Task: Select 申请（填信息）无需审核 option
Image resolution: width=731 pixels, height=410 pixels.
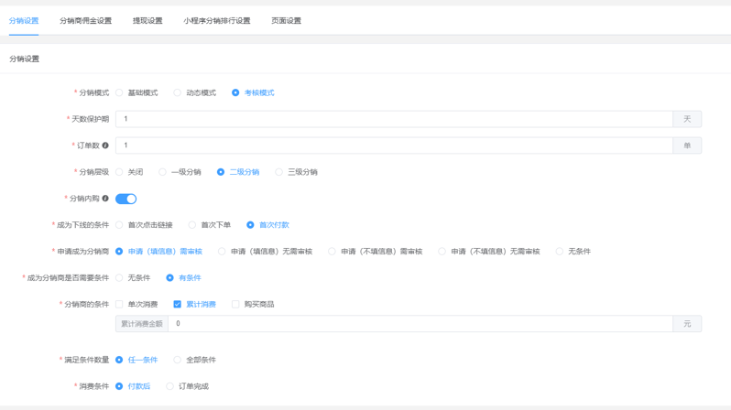Action: [x=223, y=252]
